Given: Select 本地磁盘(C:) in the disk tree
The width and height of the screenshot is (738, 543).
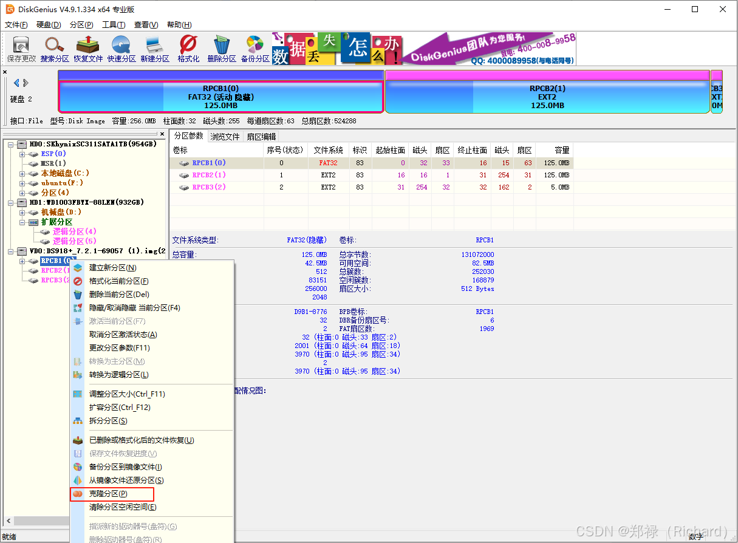Looking at the screenshot, I should (x=65, y=173).
